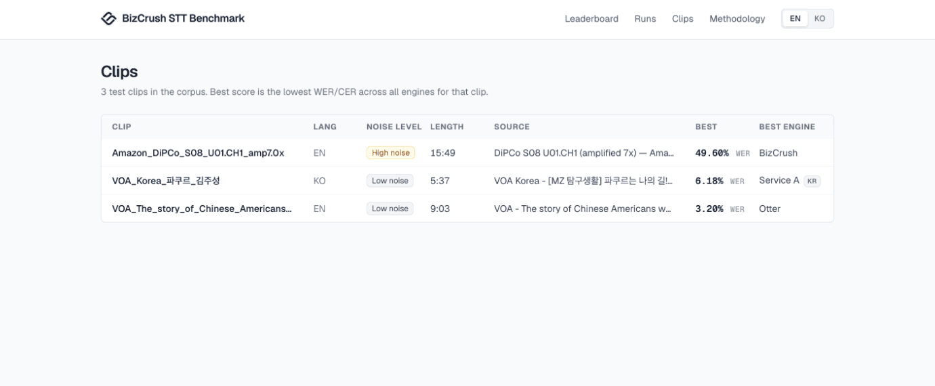Click the Low noise badge in VOA_Korea row
The image size is (935, 386).
pyautogui.click(x=390, y=181)
